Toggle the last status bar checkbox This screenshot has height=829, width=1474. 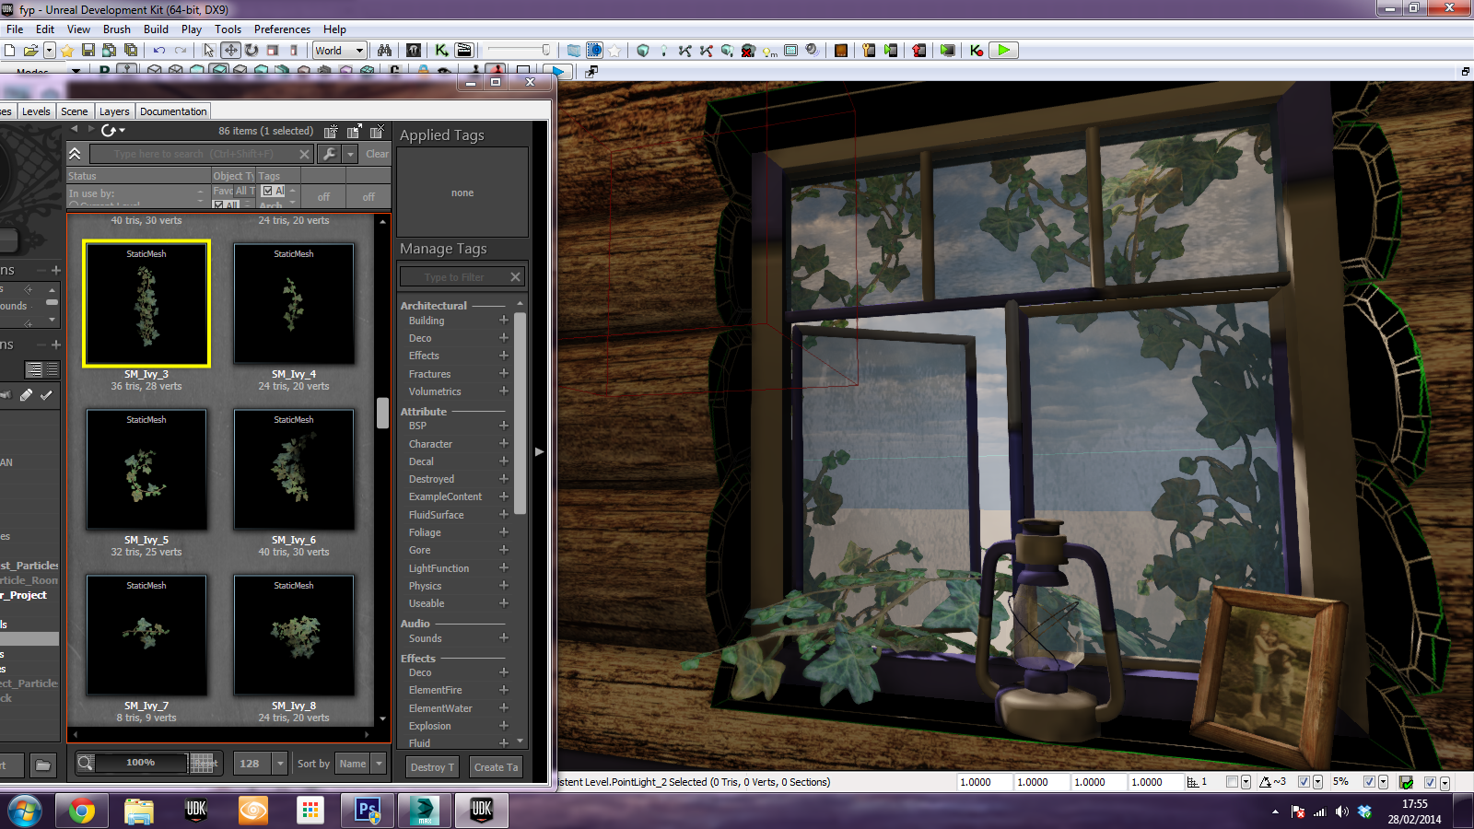point(1430,782)
